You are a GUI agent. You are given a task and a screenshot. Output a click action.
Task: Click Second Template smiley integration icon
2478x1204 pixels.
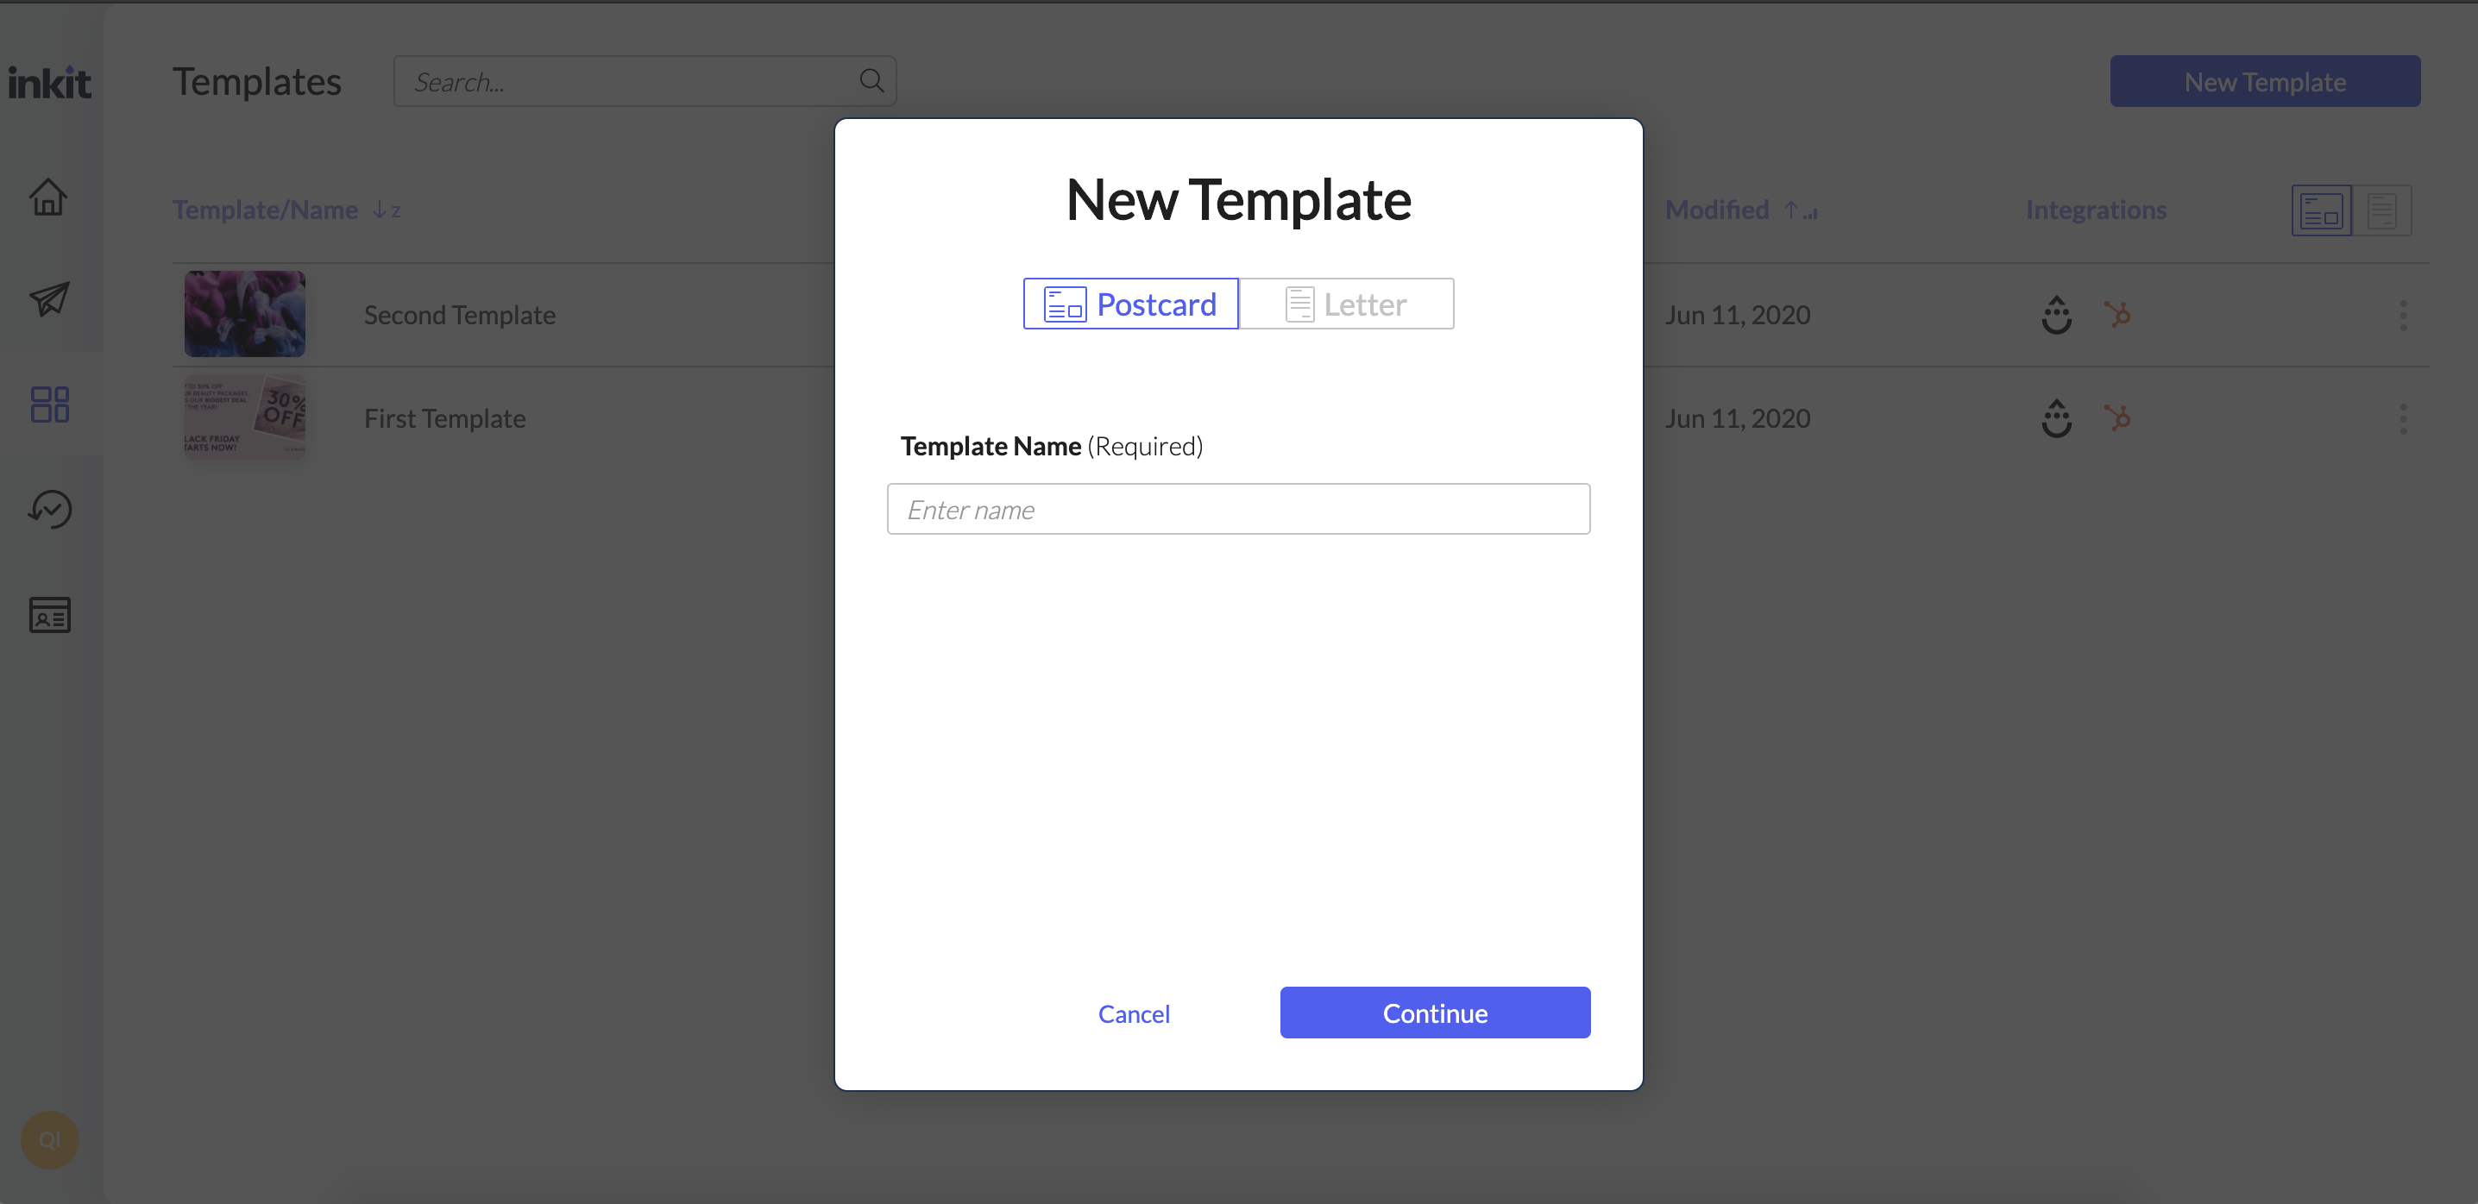pos(2057,315)
